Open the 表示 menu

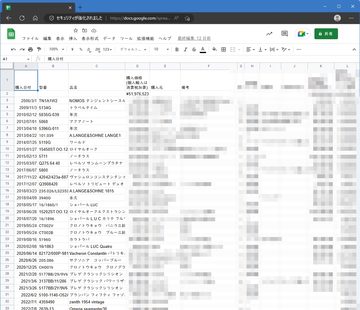pyautogui.click(x=60, y=39)
